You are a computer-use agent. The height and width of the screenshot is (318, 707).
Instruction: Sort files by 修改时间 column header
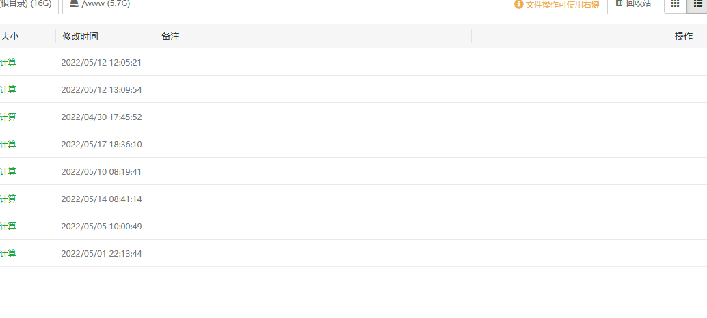[x=80, y=36]
